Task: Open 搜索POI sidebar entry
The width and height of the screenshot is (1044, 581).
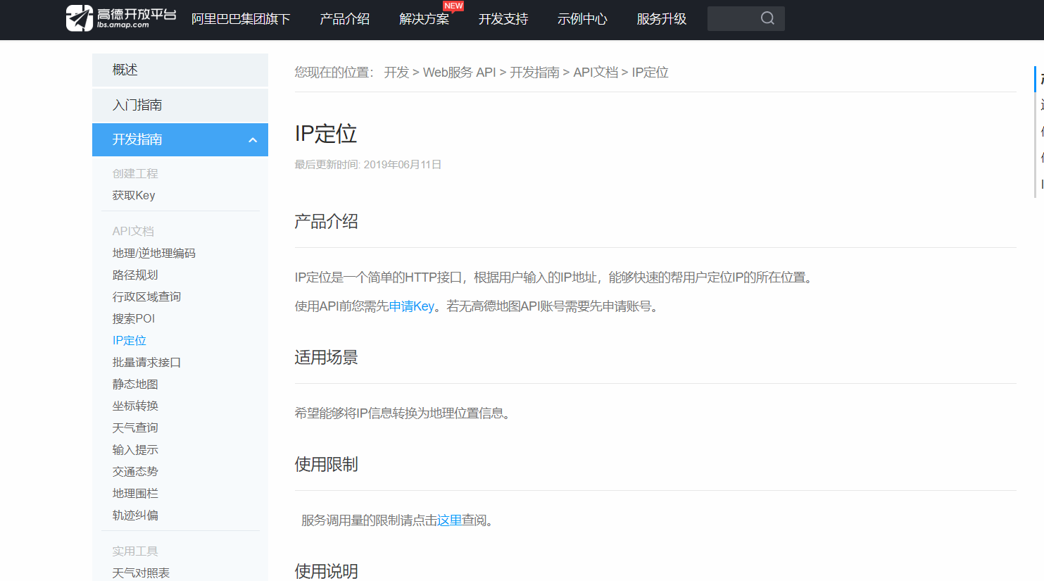Action: point(134,318)
